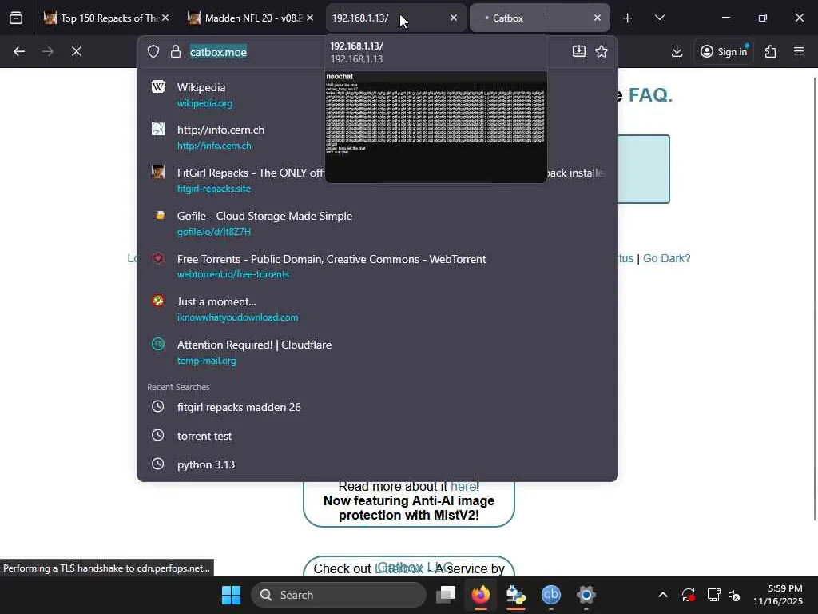Click the muted volume tray icon
The width and height of the screenshot is (818, 614).
coord(735,595)
